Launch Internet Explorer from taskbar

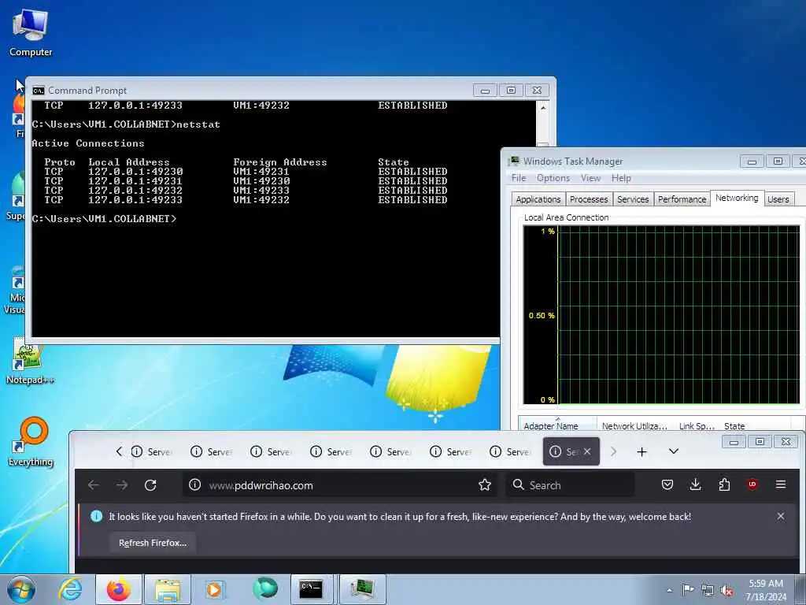tap(70, 589)
